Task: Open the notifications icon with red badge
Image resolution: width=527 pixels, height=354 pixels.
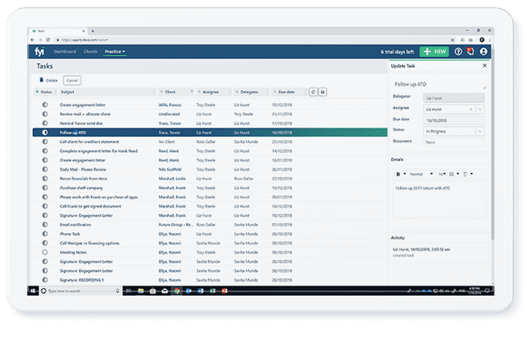Action: (470, 51)
